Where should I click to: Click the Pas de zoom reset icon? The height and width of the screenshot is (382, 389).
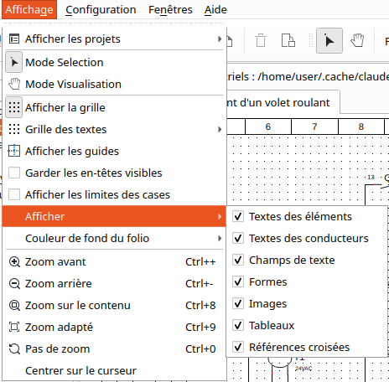pos(14,348)
